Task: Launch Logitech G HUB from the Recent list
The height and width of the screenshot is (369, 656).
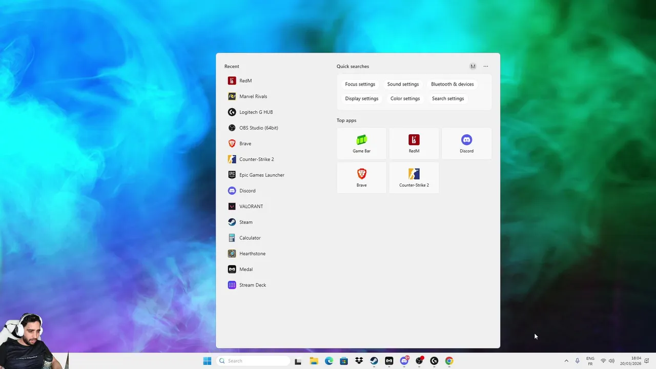Action: 277,112
